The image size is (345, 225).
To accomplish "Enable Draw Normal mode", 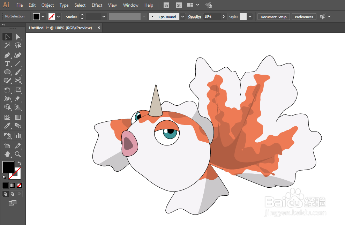I will pos(6,194).
